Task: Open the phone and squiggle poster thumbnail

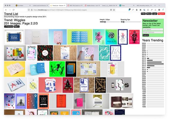Action: tap(119, 85)
